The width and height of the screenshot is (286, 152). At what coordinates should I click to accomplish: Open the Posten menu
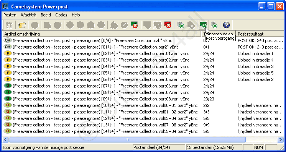point(10,15)
